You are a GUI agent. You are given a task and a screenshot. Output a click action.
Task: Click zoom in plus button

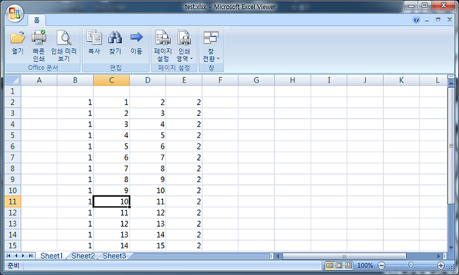[x=441, y=265]
